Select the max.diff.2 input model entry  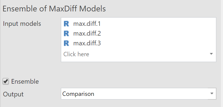point(87,33)
